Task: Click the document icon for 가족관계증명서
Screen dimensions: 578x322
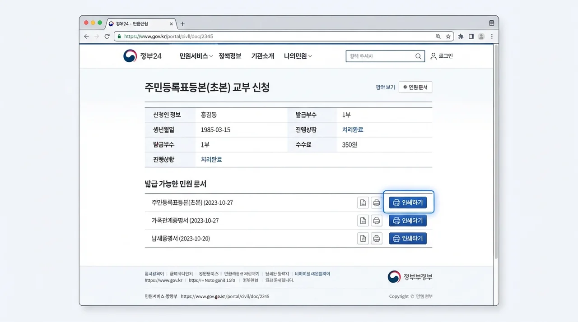Action: tap(363, 221)
